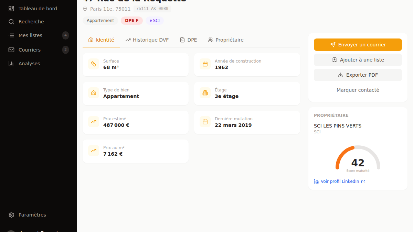Click the score maturité gauge
The width and height of the screenshot is (413, 232).
click(358, 158)
